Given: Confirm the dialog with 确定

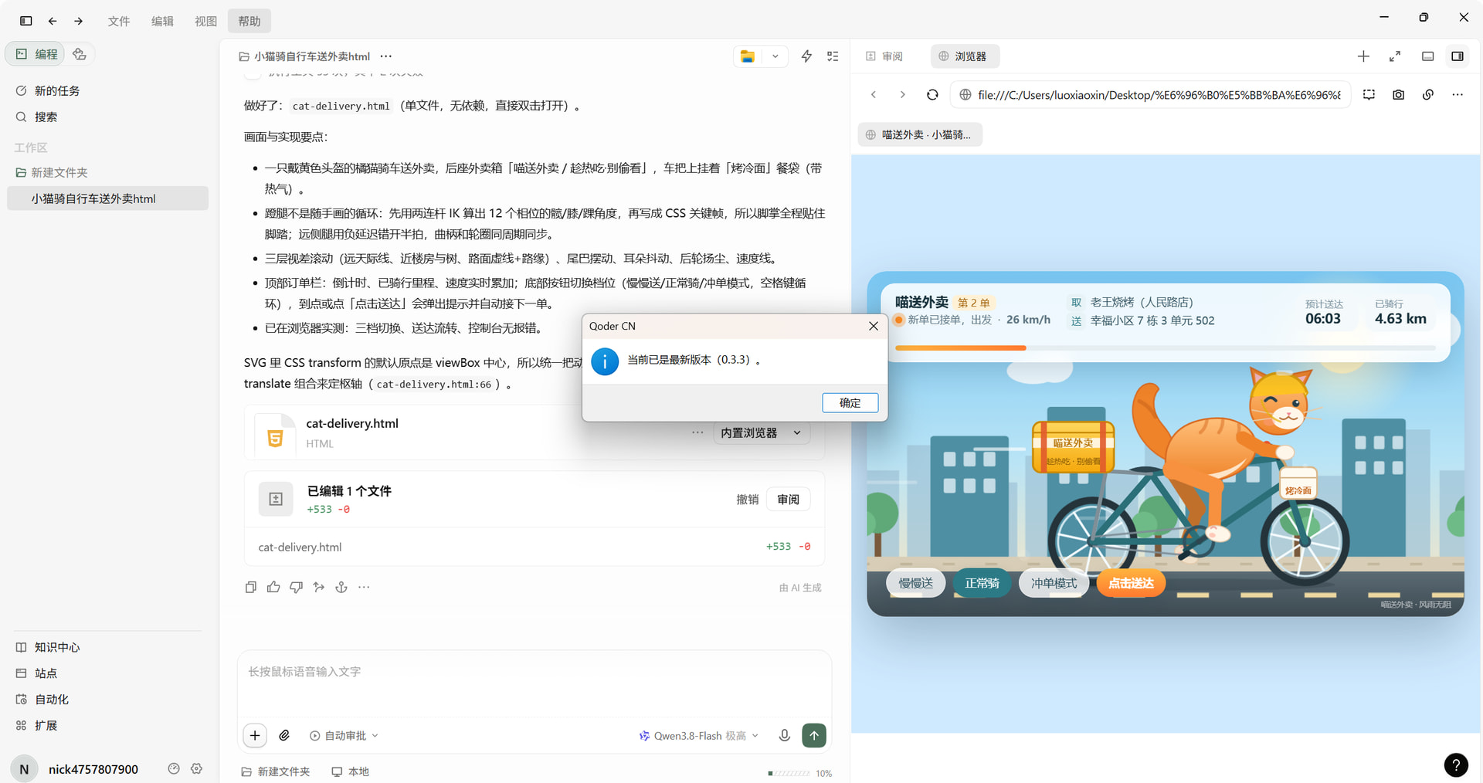Looking at the screenshot, I should (850, 403).
